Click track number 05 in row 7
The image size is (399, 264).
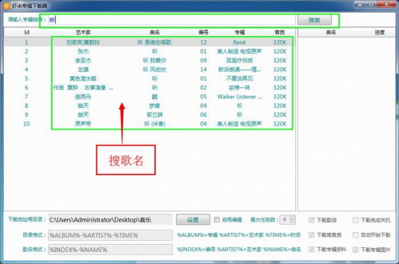203,96
